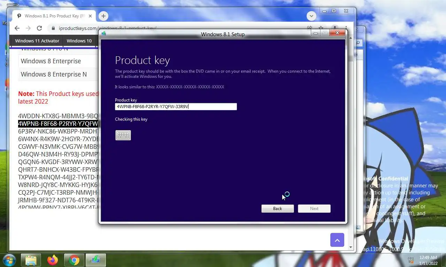Minimize the Windows 8.1 Setup dialog

pos(316,33)
